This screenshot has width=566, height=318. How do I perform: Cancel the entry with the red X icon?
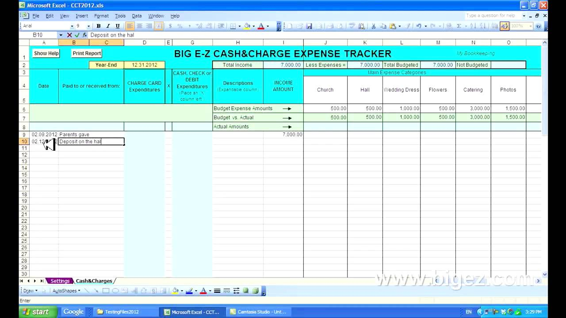click(x=69, y=35)
